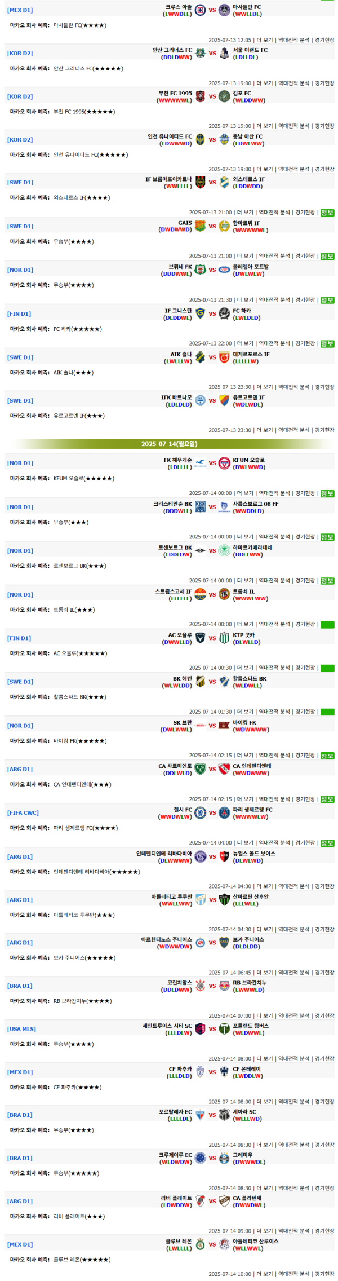This screenshot has width=338, height=1281.
Task: Click the 로센보르그 BK team logo
Action: pos(200,550)
